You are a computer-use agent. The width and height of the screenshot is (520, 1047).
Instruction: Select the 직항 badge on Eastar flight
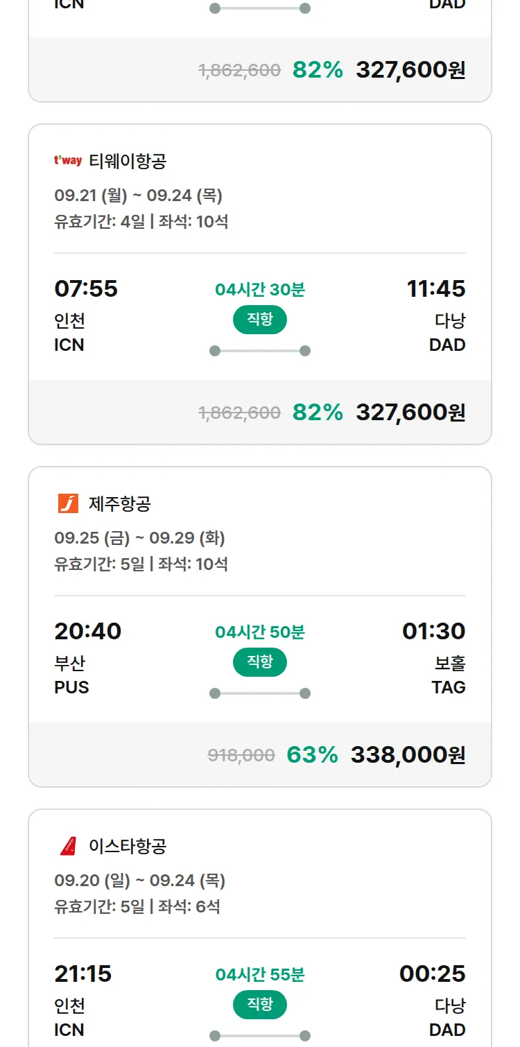(260, 1005)
